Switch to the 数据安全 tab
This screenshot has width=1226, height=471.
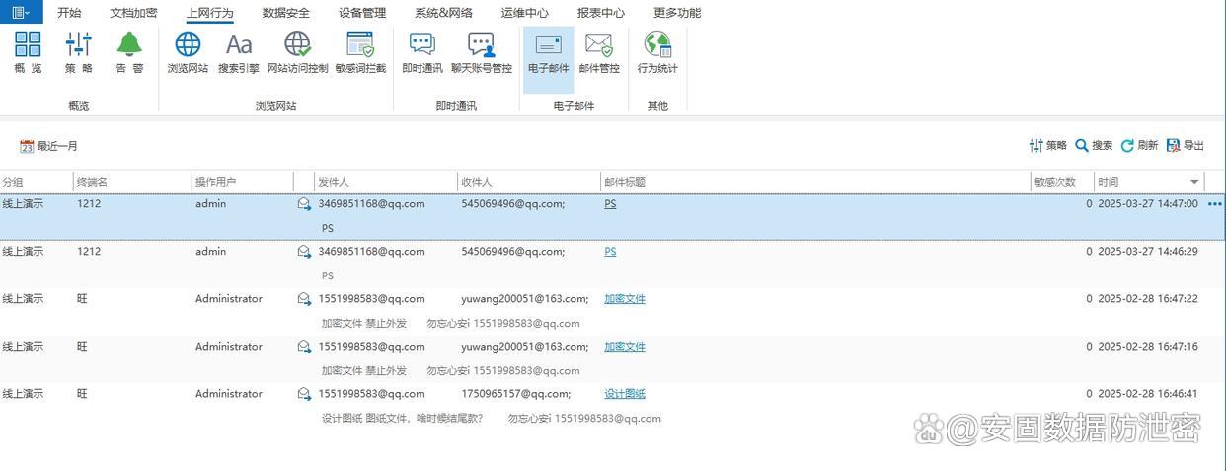pos(285,13)
